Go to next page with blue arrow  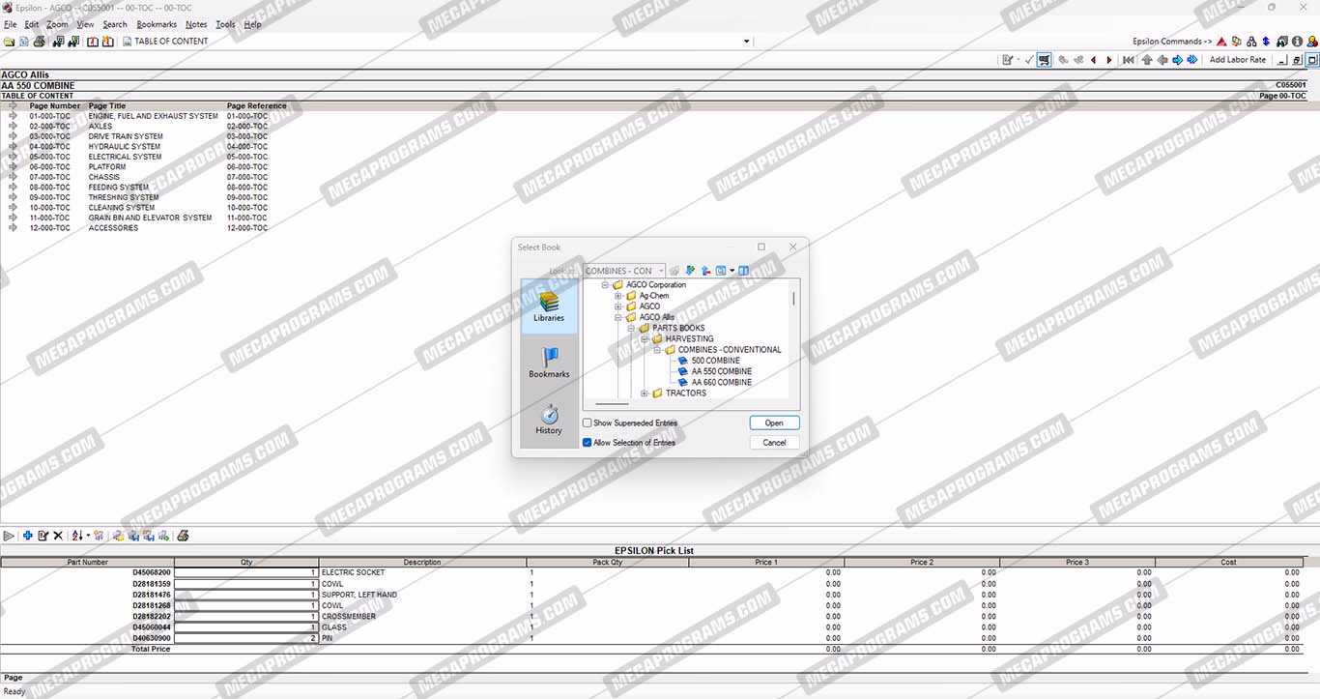tap(1177, 60)
